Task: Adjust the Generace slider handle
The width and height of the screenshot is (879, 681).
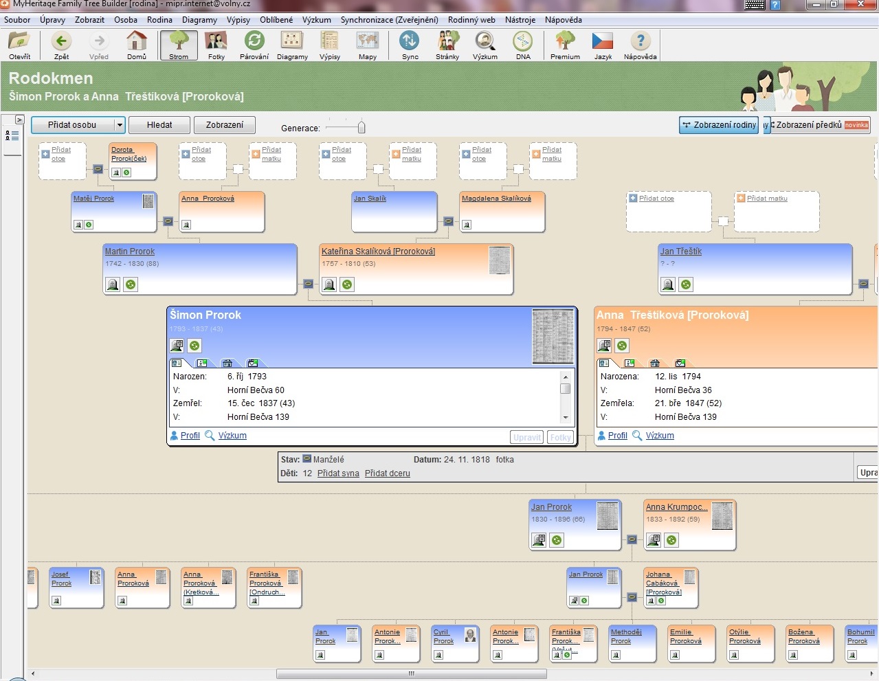Action: point(361,127)
